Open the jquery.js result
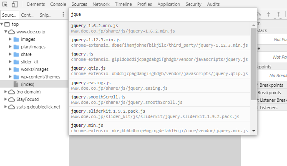 pos(159,57)
